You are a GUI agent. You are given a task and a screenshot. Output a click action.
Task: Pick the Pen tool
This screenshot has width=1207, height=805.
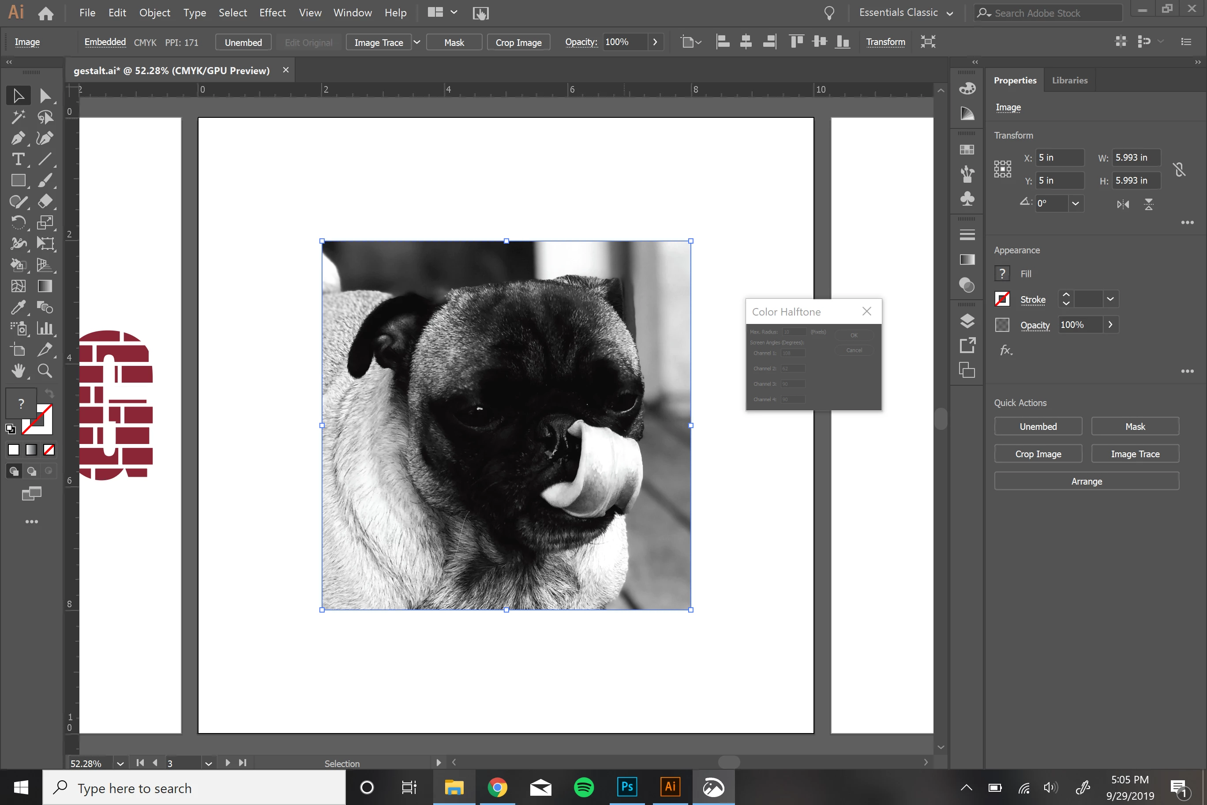click(x=19, y=138)
